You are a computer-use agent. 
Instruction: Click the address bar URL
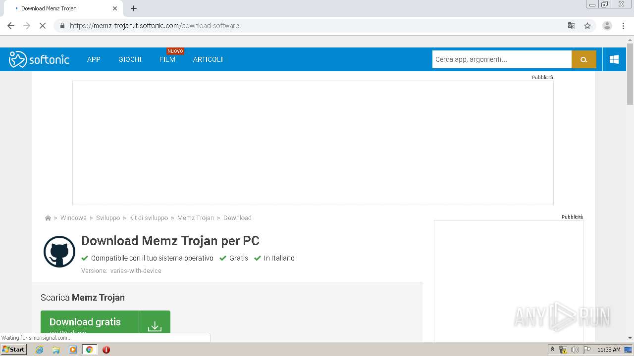point(155,26)
